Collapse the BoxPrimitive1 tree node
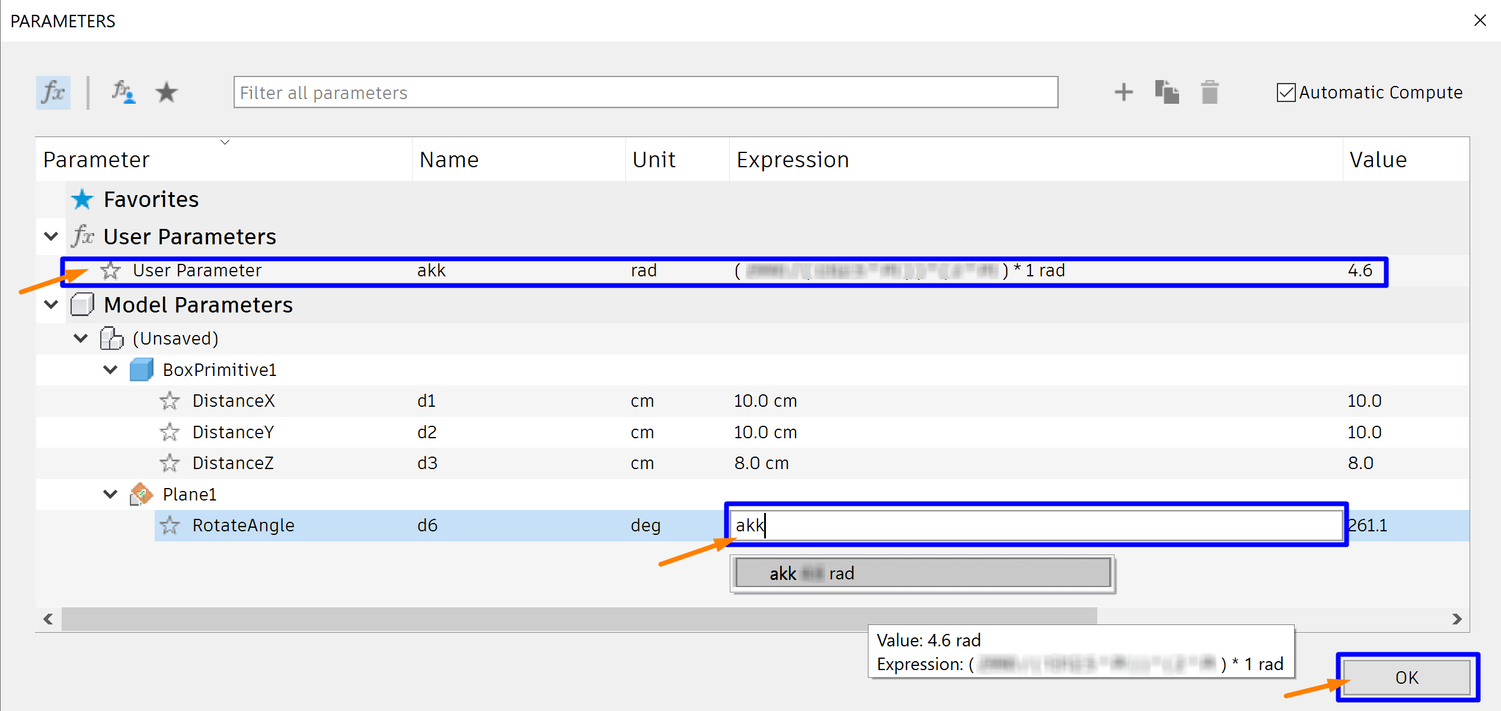Screen dimensions: 1501x711 (x=110, y=370)
